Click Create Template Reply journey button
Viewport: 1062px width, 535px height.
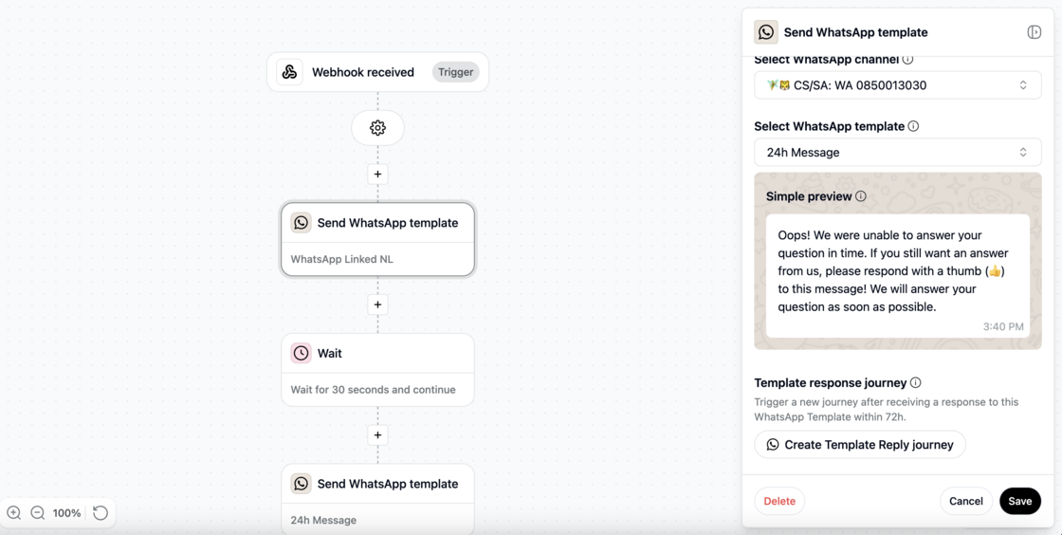859,444
